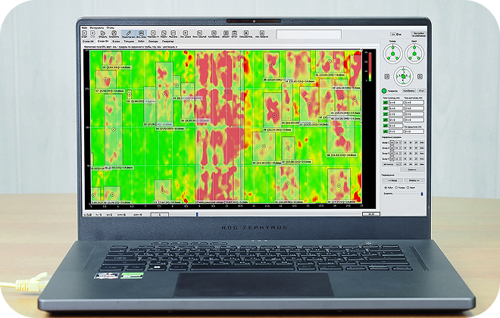Screen dimensions: 500x318
Task: Select the pencil editor tool icon
Action: tap(129, 34)
